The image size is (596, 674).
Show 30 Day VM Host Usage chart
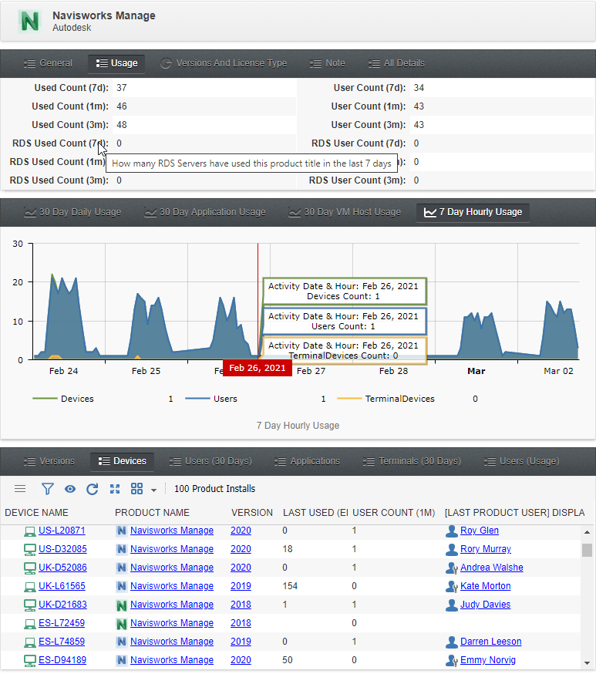345,212
